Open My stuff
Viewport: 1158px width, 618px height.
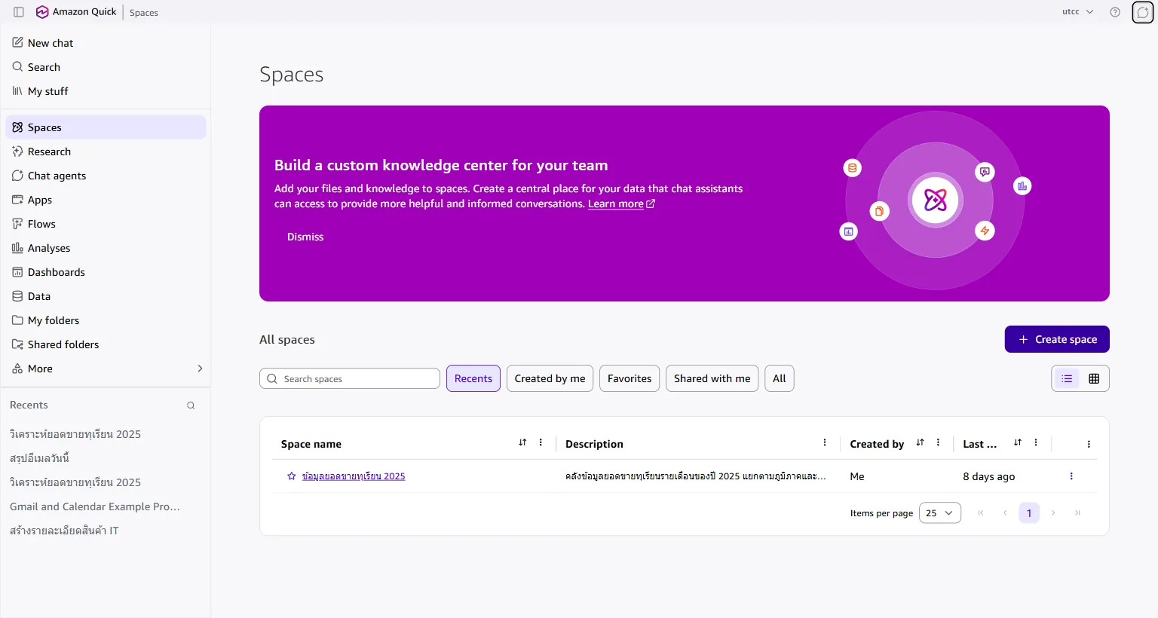click(x=106, y=91)
